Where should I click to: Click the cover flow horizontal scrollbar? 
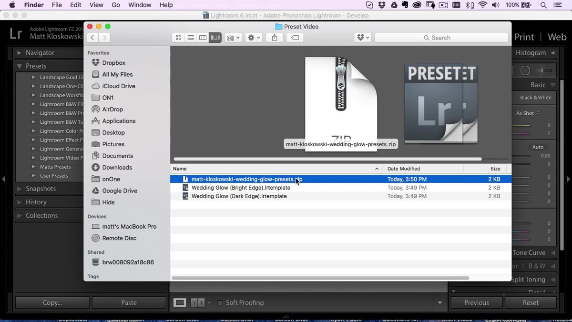pos(327,159)
